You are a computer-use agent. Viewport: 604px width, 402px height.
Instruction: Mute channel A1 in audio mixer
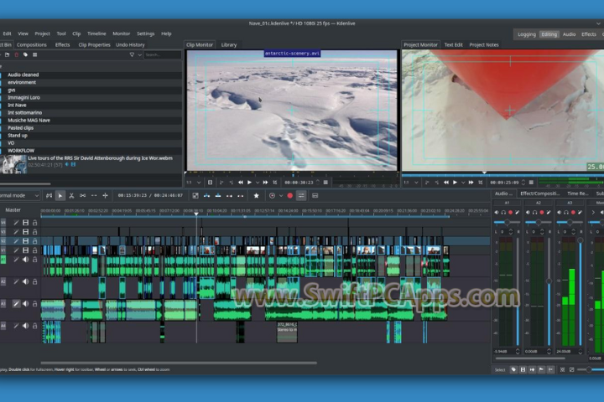click(497, 213)
